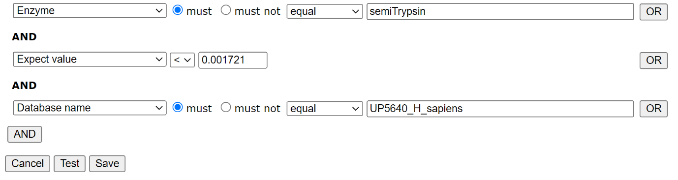The width and height of the screenshot is (678, 180).
Task: Select 'must not' radio for Enzyme row
Action: pos(225,11)
